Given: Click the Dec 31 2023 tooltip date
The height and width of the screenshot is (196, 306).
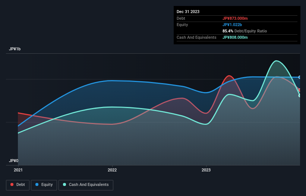Looking at the screenshot, I should click(x=188, y=12).
